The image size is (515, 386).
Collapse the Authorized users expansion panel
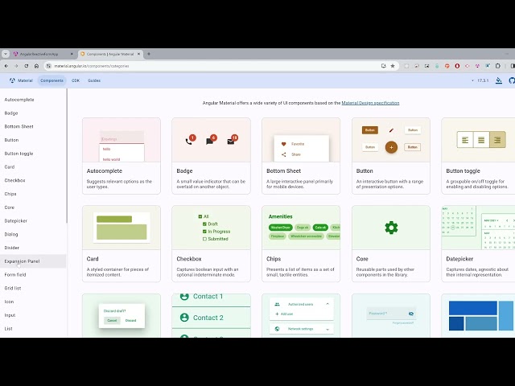(328, 304)
